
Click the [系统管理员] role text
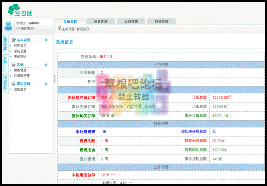point(26,28)
